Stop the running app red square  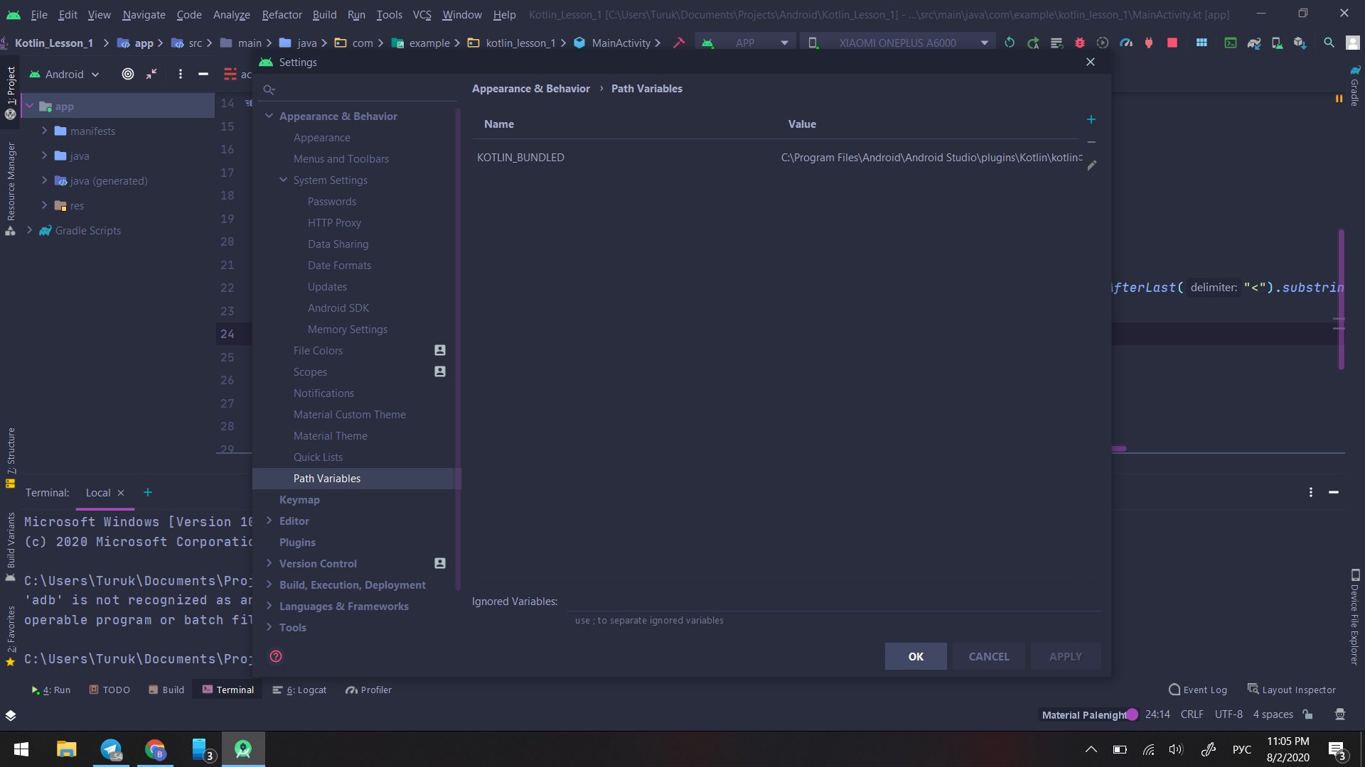pyautogui.click(x=1172, y=43)
